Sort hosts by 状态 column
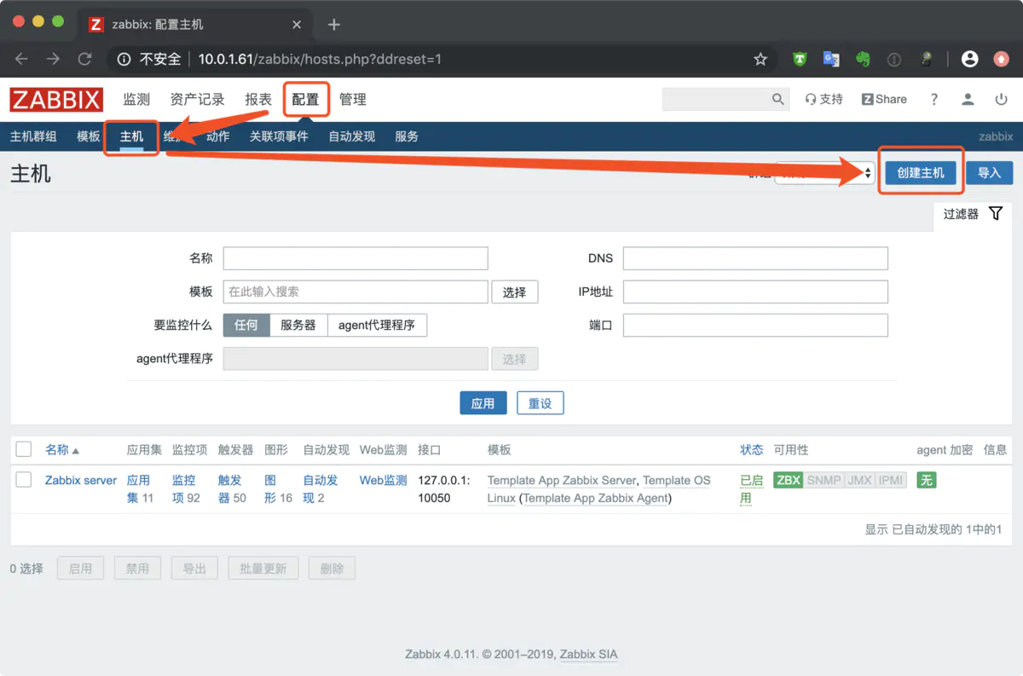The height and width of the screenshot is (676, 1023). [x=751, y=449]
